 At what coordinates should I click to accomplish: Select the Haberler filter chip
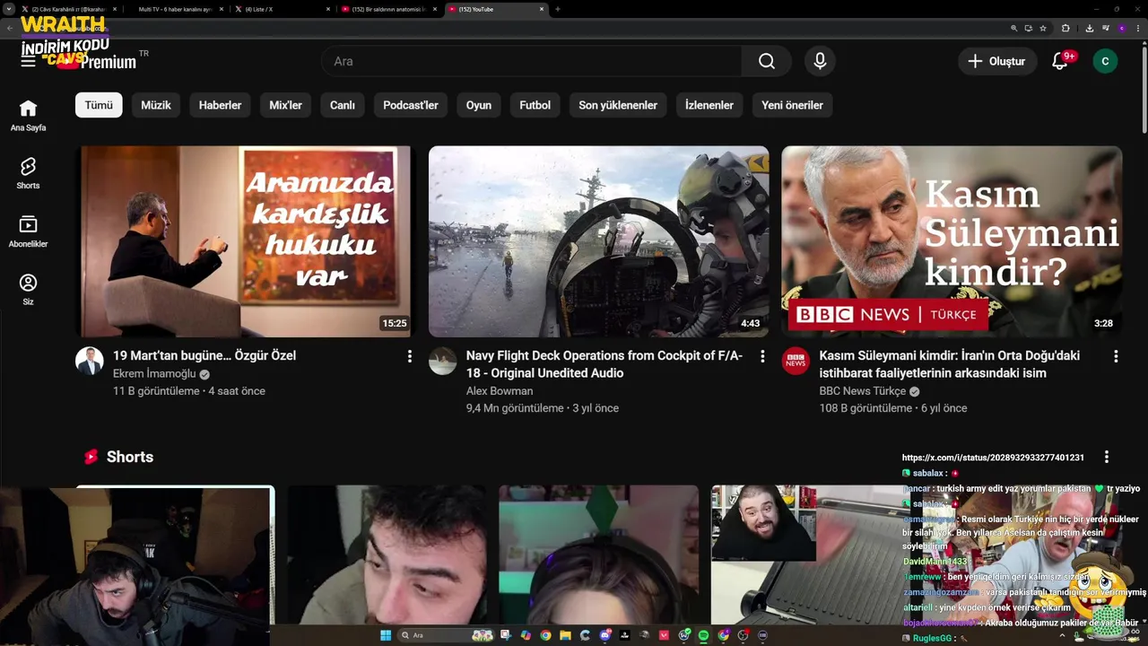[x=220, y=105]
